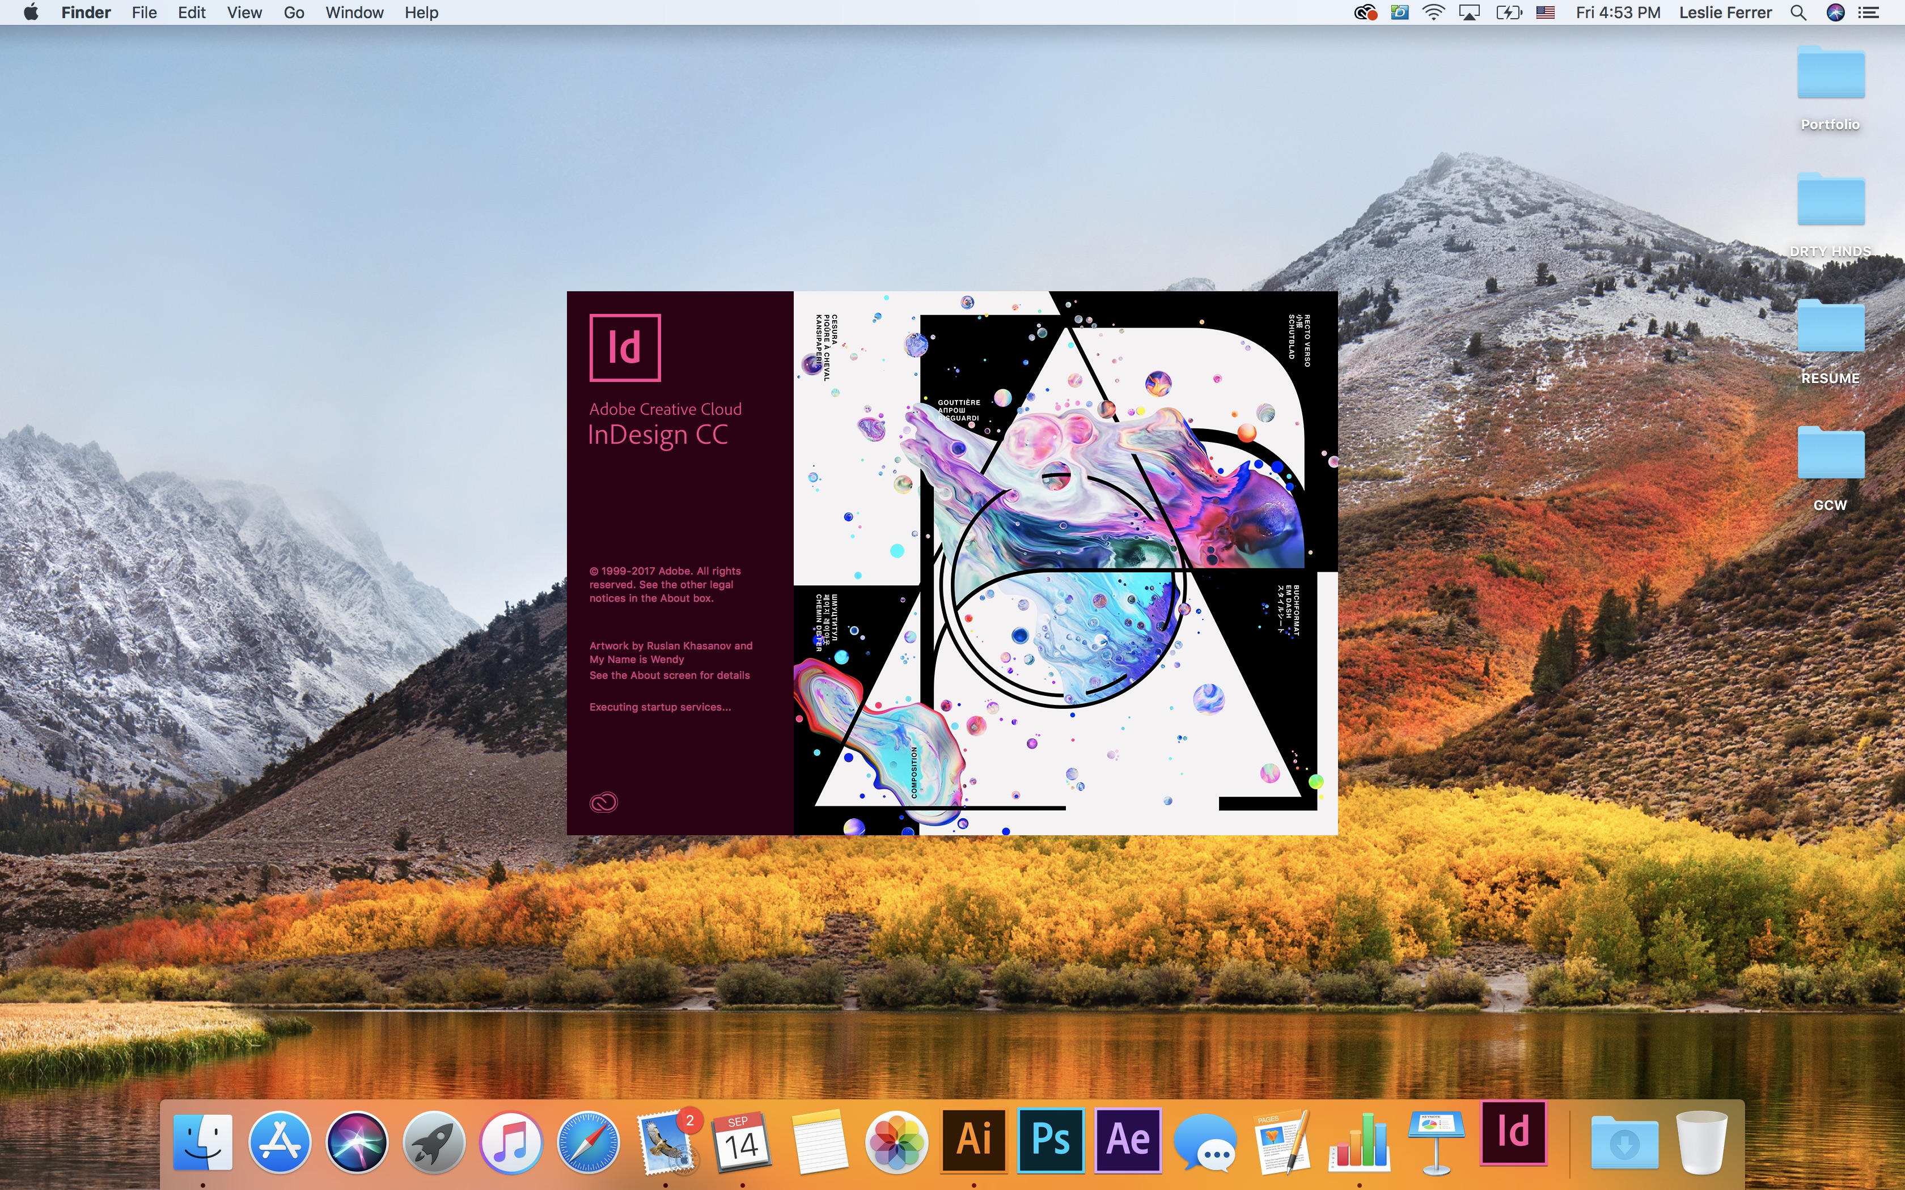The image size is (1905, 1190).
Task: Launch iTunes from the Dock
Action: click(x=511, y=1141)
